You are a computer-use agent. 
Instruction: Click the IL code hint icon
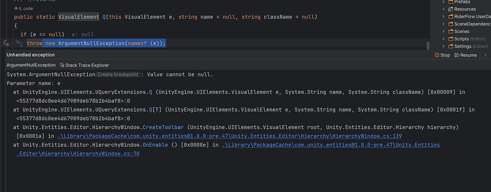click(16, 9)
